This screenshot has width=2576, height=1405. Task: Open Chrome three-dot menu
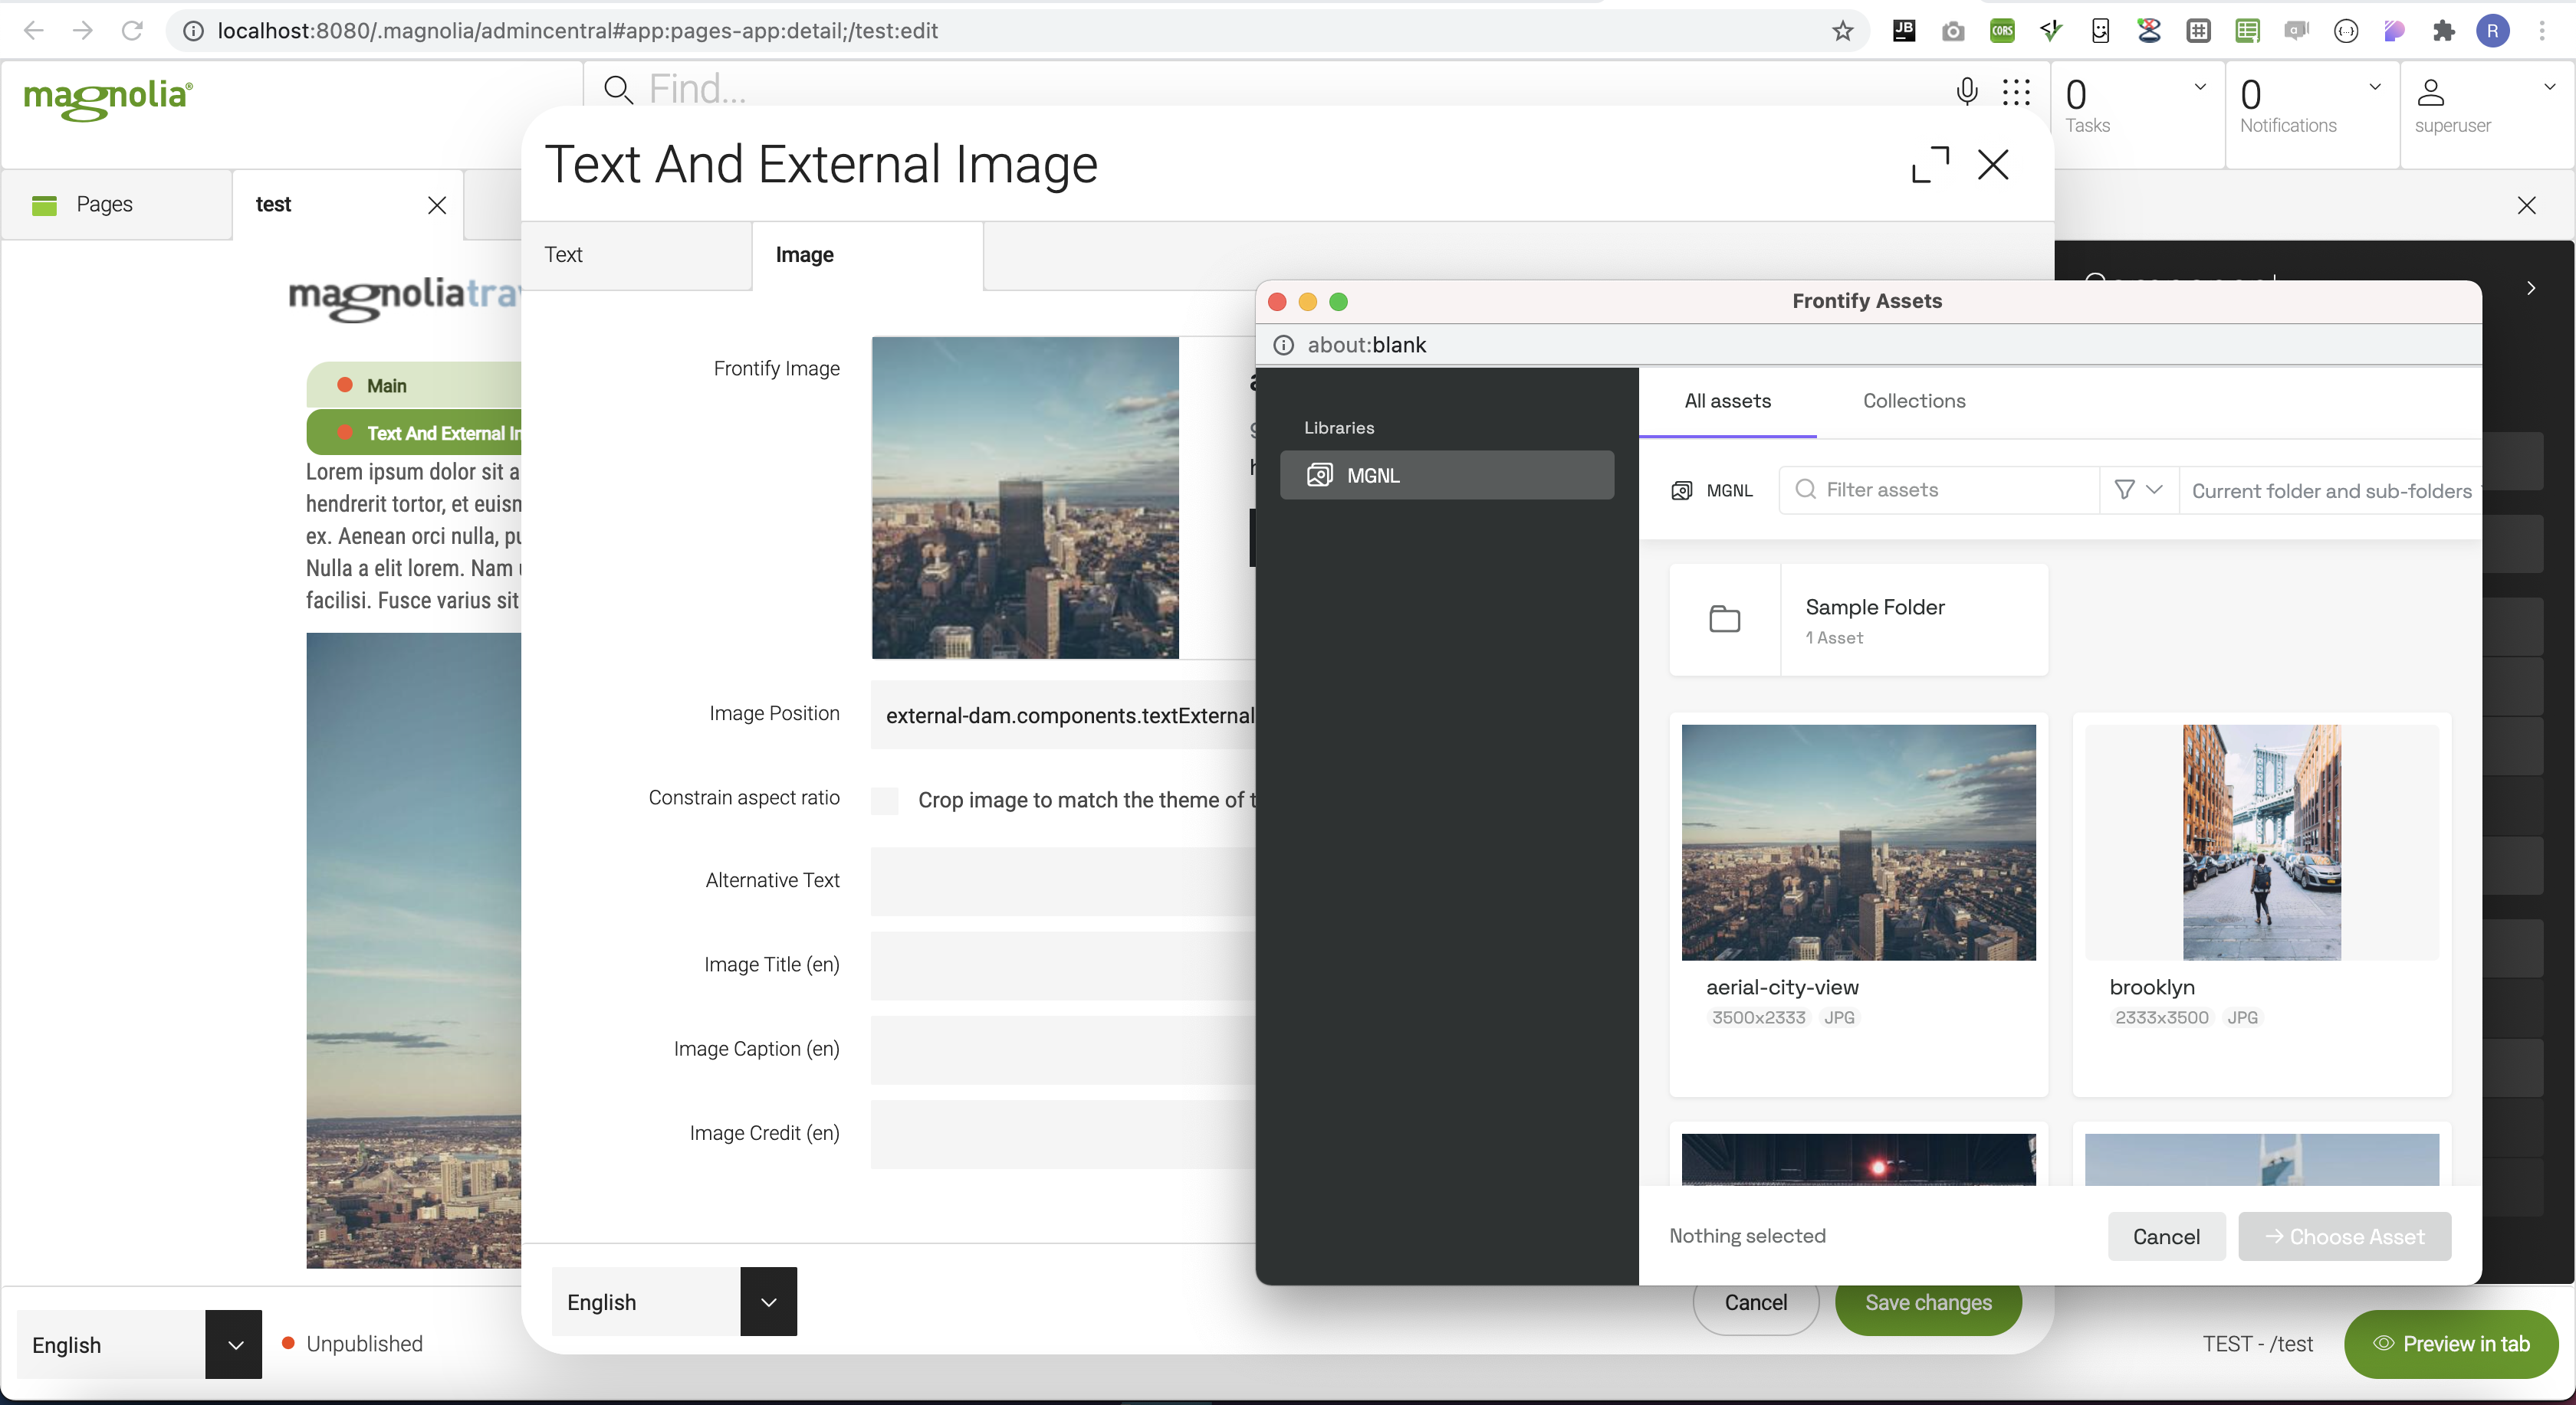(x=2541, y=31)
